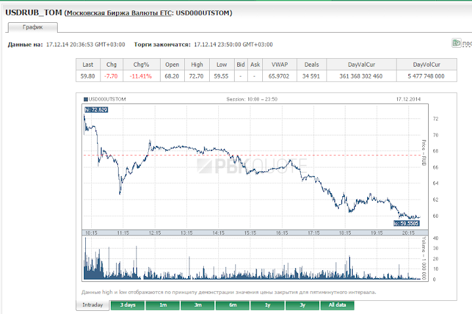Click the Last column header
Image resolution: width=472 pixels, height=314 pixels.
coord(88,65)
